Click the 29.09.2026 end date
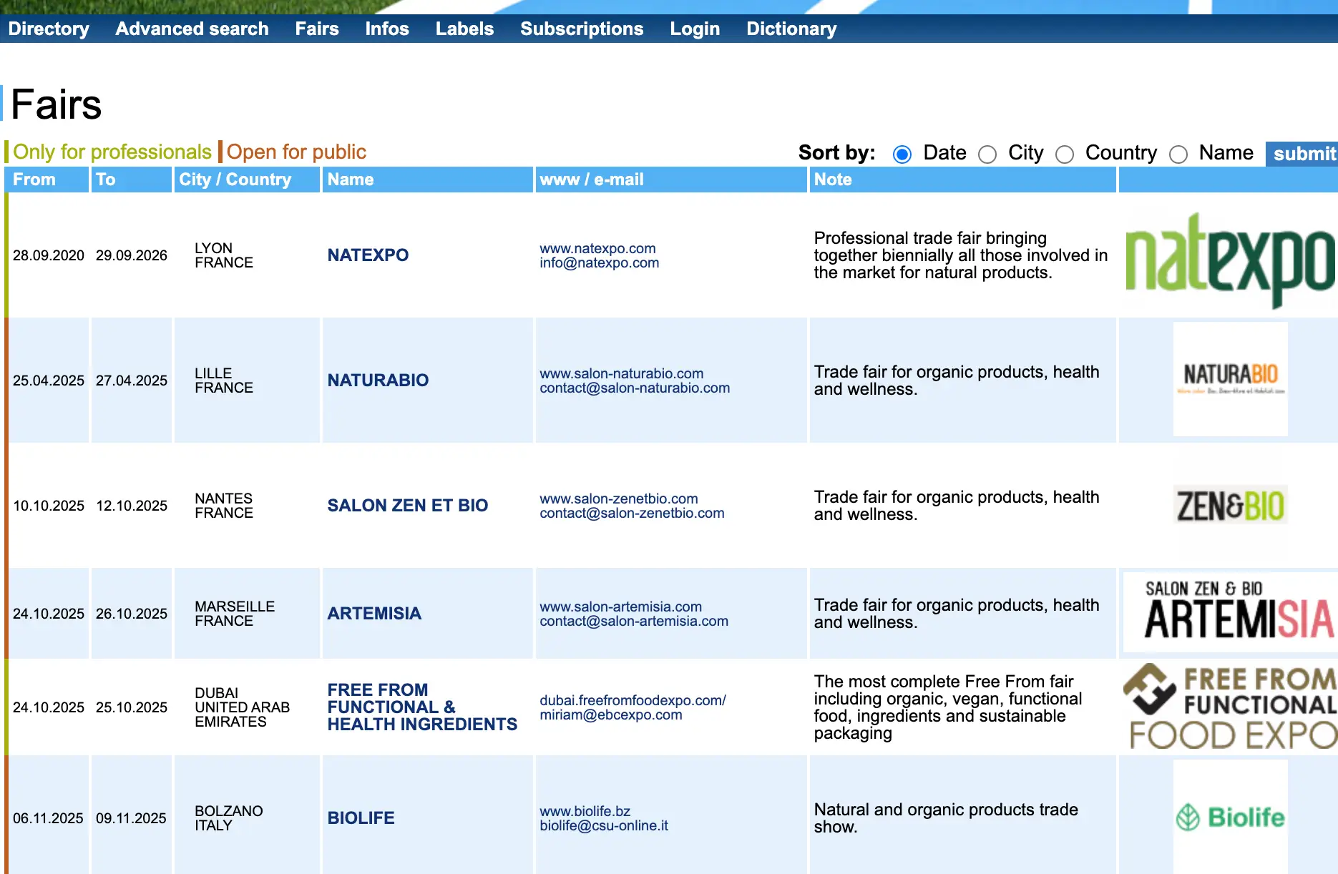Screen dimensions: 1338x874 point(132,255)
